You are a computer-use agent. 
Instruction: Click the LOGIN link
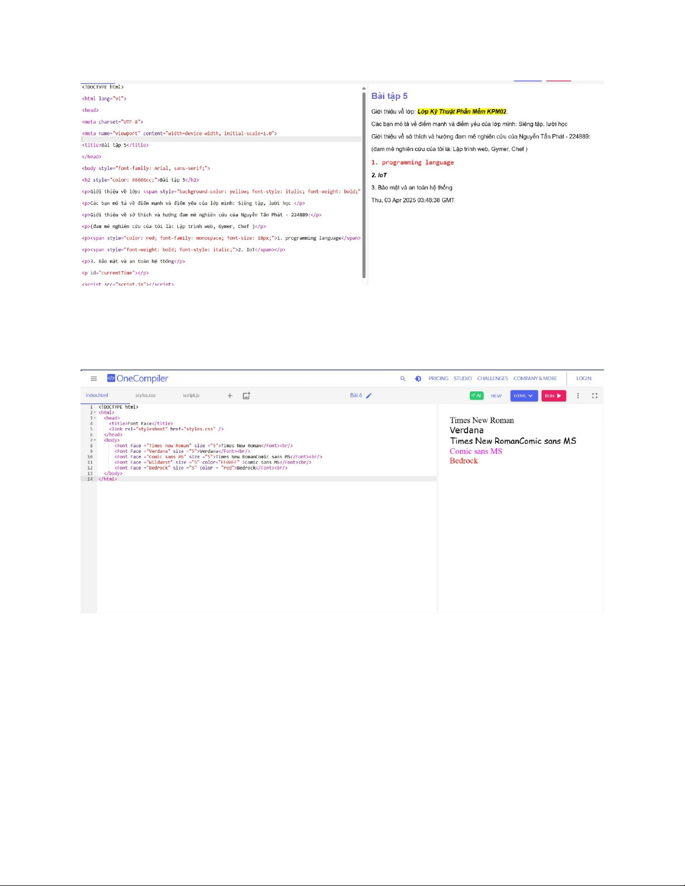(584, 378)
